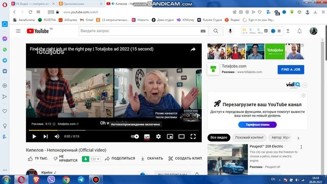Open the ROZETKA bookmark
This screenshot has width=327, height=184.
point(47,20)
